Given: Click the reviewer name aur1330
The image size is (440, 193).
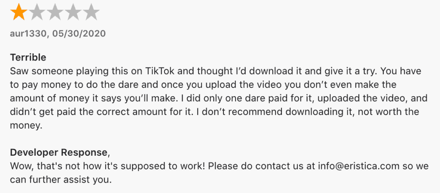Looking at the screenshot, I should pyautogui.click(x=29, y=33).
